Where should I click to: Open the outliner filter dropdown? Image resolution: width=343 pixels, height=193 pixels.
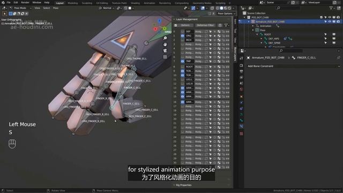click(332, 8)
